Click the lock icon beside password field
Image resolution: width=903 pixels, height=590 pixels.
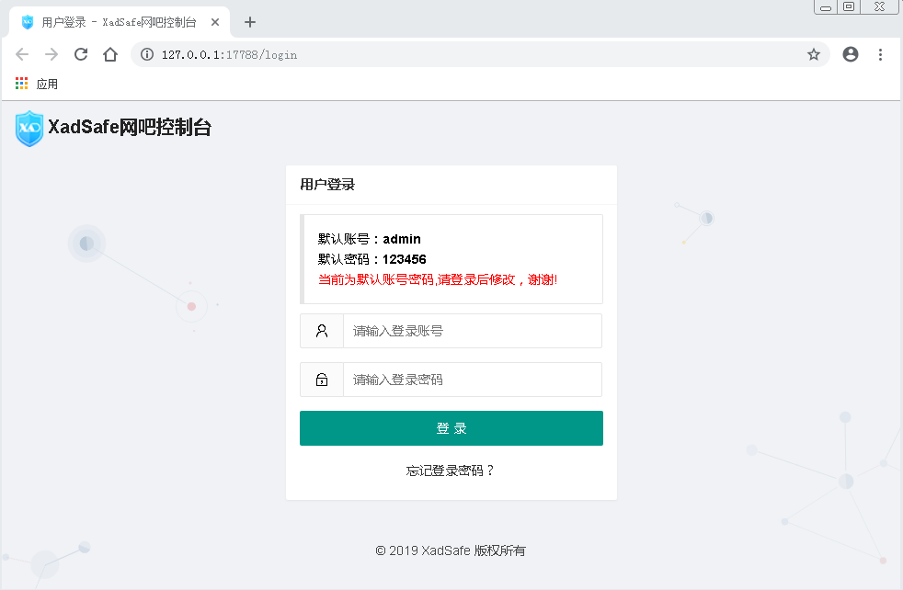322,380
